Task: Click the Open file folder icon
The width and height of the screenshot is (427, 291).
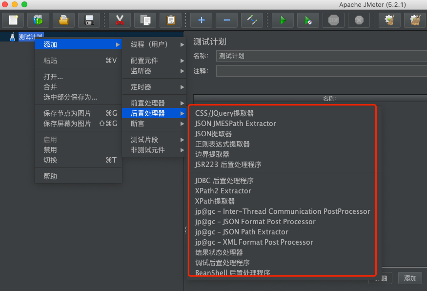Action: [x=63, y=20]
